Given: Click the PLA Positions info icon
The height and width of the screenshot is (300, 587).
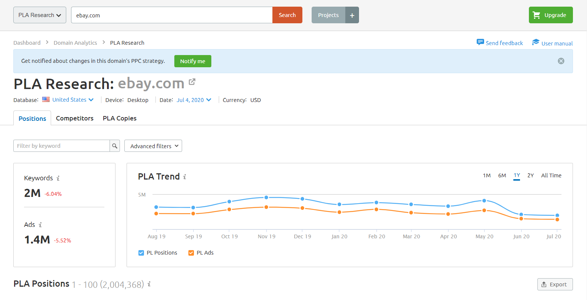Looking at the screenshot, I should (x=149, y=284).
